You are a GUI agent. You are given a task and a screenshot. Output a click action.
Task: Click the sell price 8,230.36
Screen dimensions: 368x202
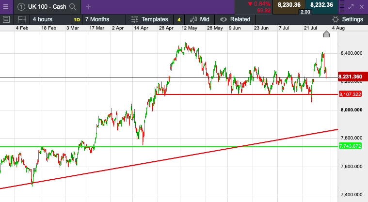pos(289,5)
